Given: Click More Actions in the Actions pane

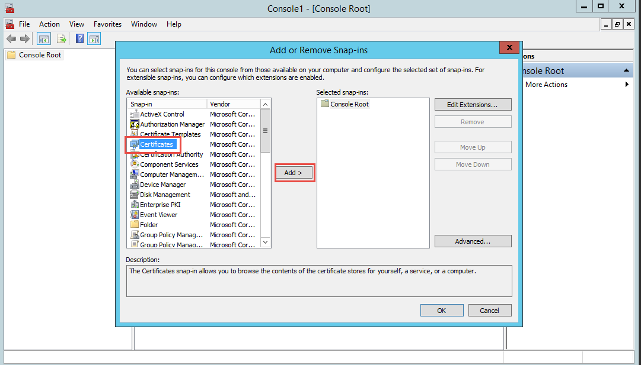Looking at the screenshot, I should tap(547, 85).
